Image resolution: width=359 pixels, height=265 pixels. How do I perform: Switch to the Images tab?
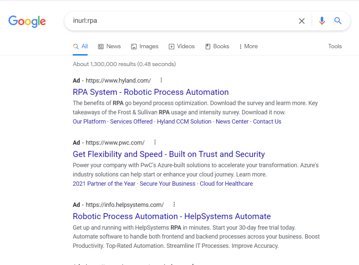(145, 46)
